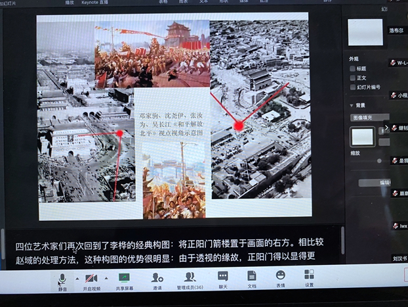Adjust the 缩放 slider handle
408x307 pixels.
[x=379, y=161]
